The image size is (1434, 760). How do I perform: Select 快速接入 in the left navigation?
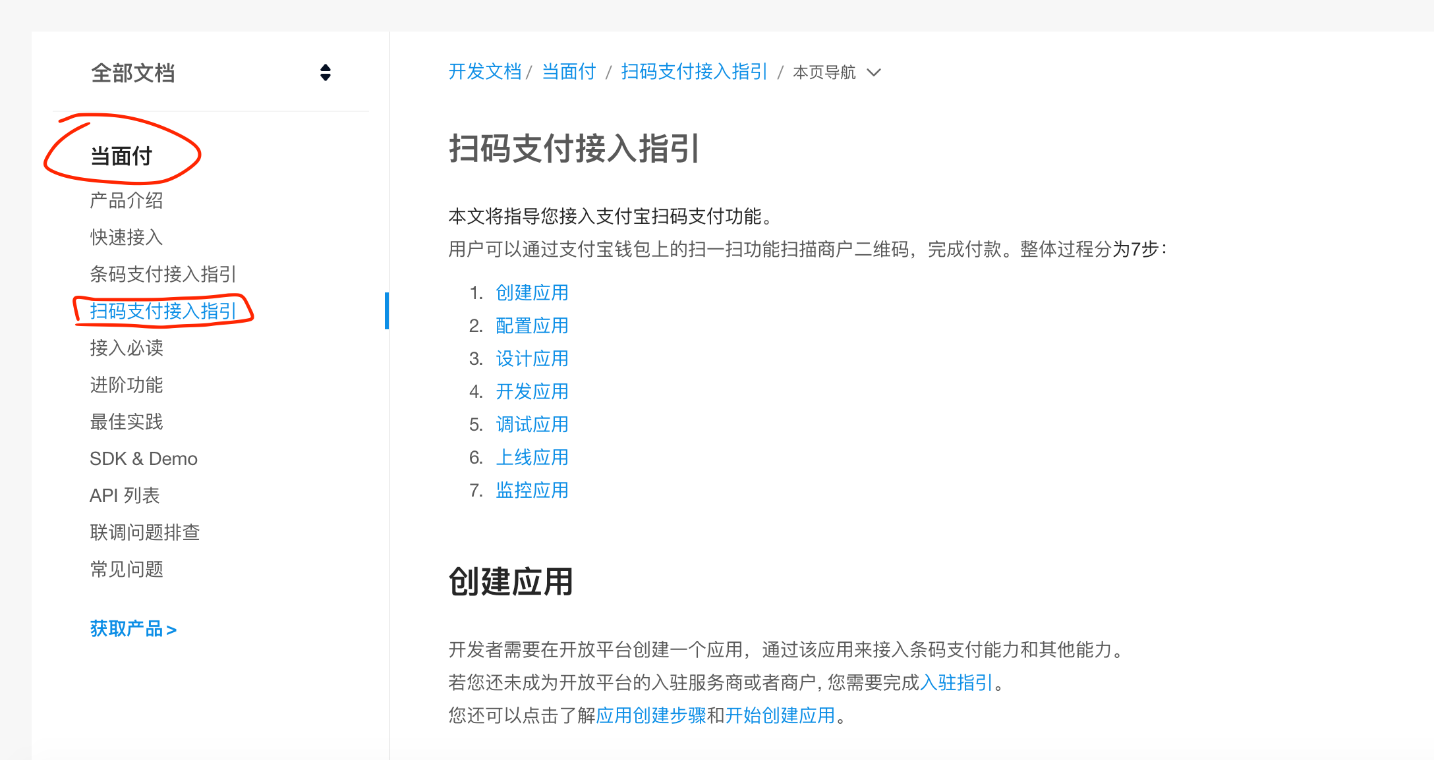click(126, 237)
